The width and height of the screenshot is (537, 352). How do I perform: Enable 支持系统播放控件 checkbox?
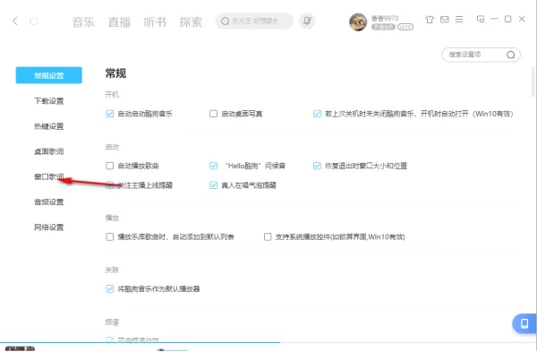[268, 236]
